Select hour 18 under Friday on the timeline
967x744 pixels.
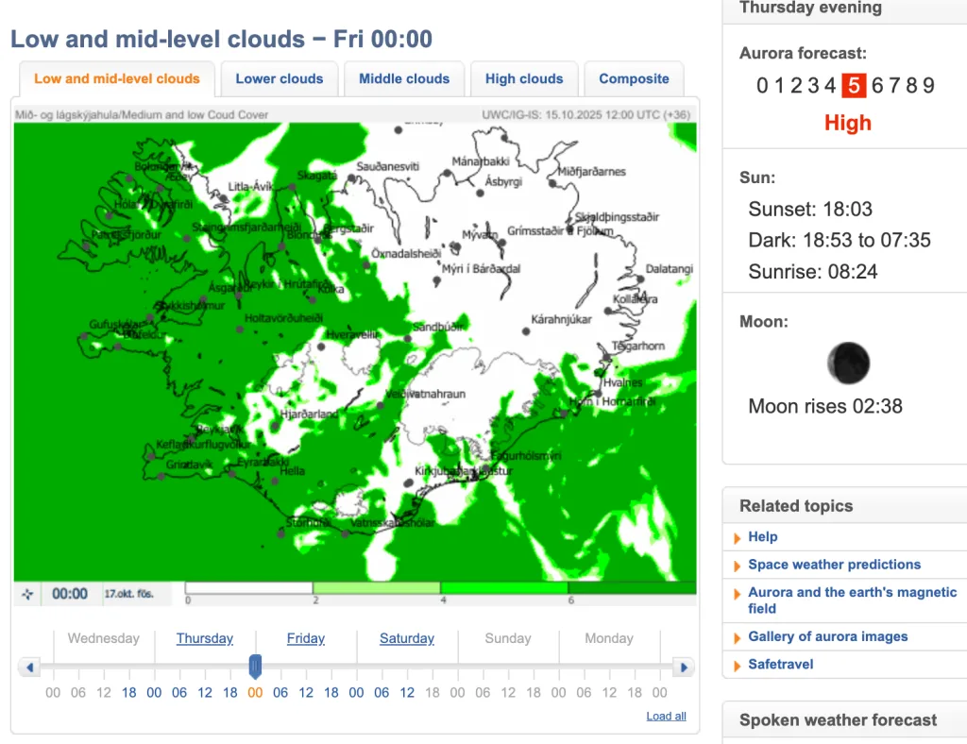click(x=331, y=693)
